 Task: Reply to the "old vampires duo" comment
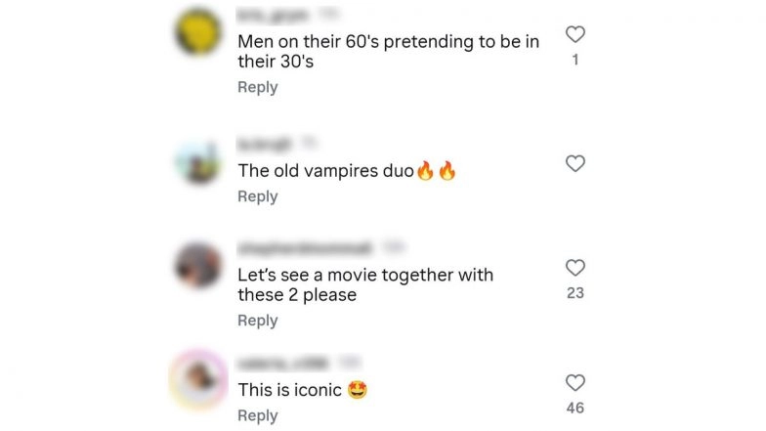point(258,196)
